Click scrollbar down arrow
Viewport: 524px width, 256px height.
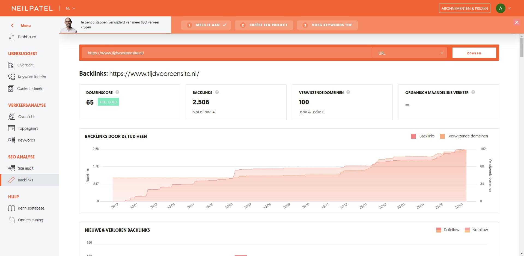pyautogui.click(x=522, y=254)
